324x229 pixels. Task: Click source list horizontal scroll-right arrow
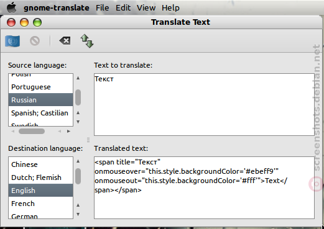pyautogui.click(x=68, y=131)
